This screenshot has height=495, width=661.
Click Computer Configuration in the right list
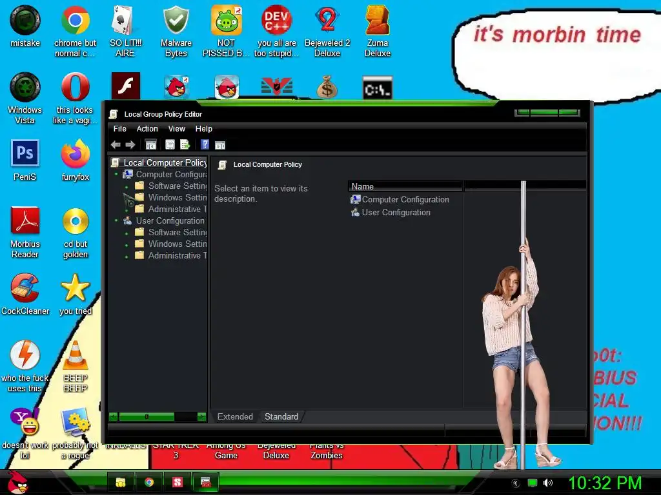point(400,200)
